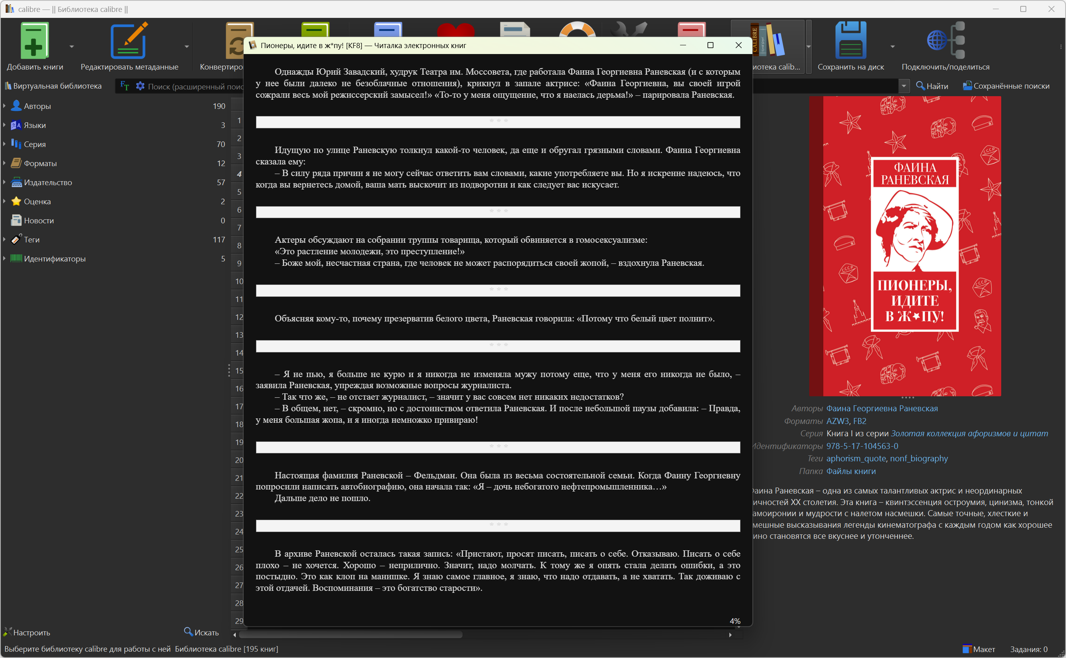
Task: Open Файлы книги folder link
Action: tap(851, 471)
